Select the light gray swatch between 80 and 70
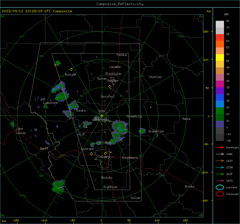240x224 pixels. pos(220,24)
